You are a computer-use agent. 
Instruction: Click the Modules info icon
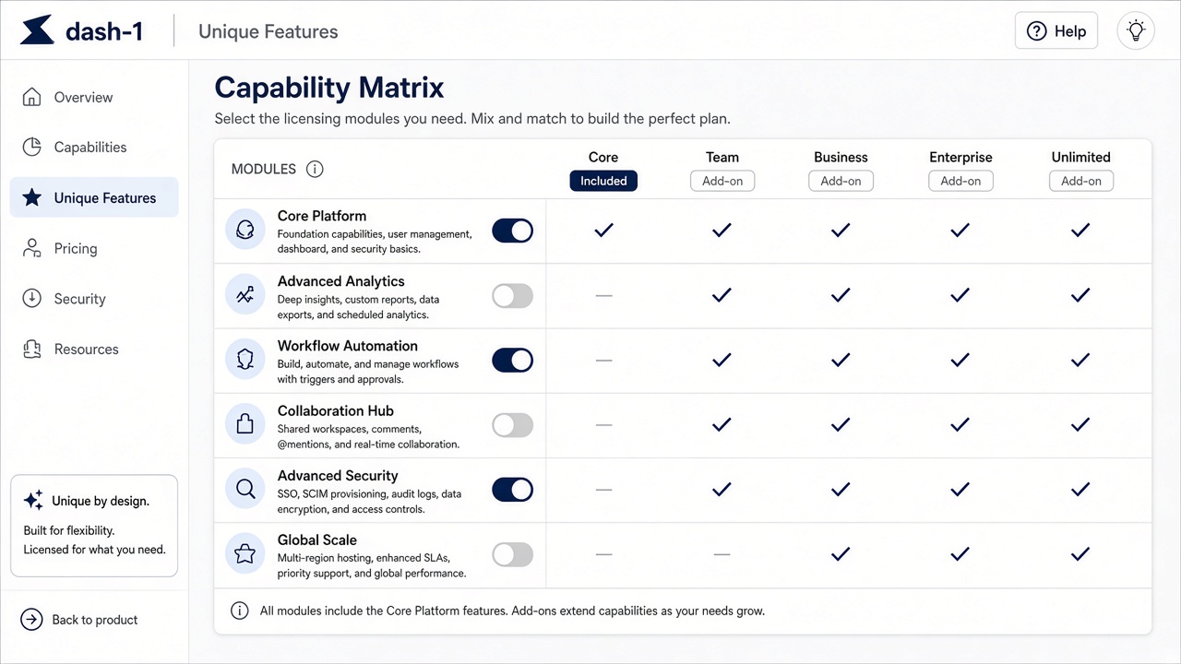pyautogui.click(x=315, y=169)
